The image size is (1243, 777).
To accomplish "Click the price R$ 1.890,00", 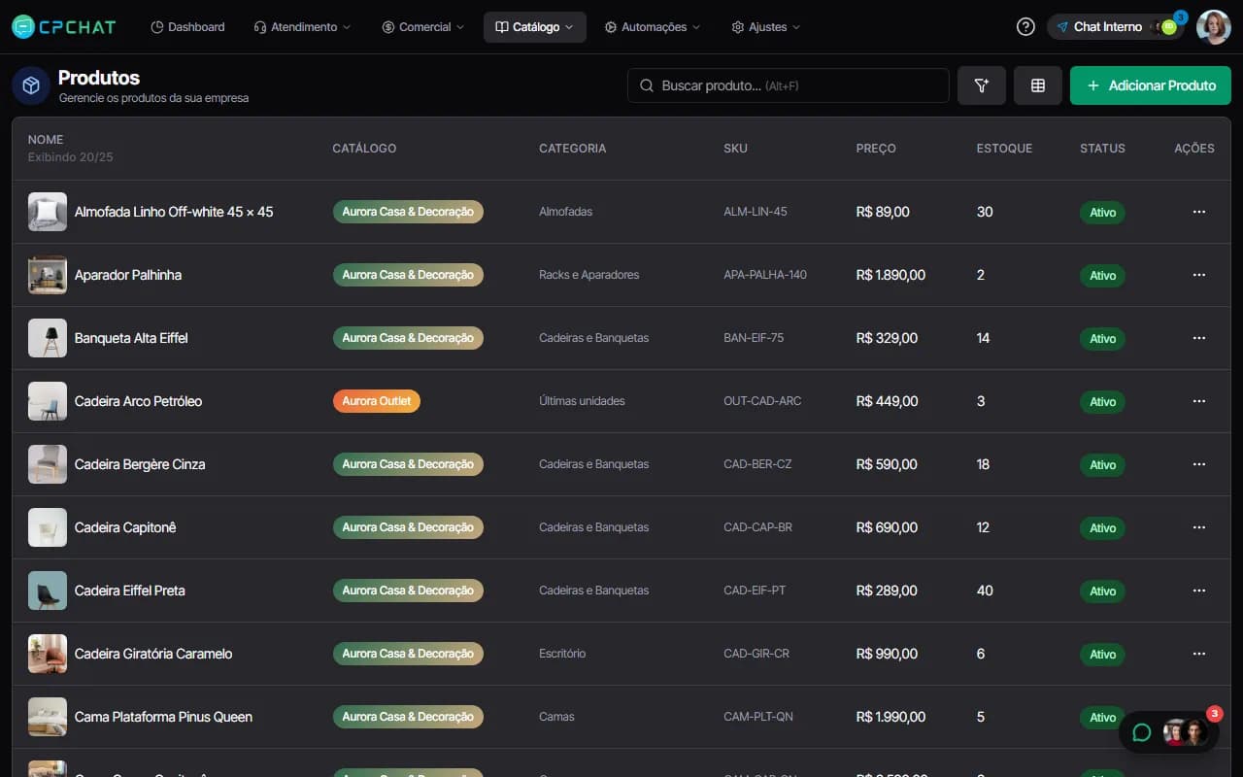I will tap(890, 275).
